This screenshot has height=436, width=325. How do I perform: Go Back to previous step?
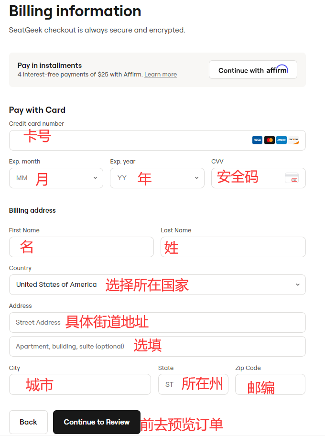pos(28,422)
